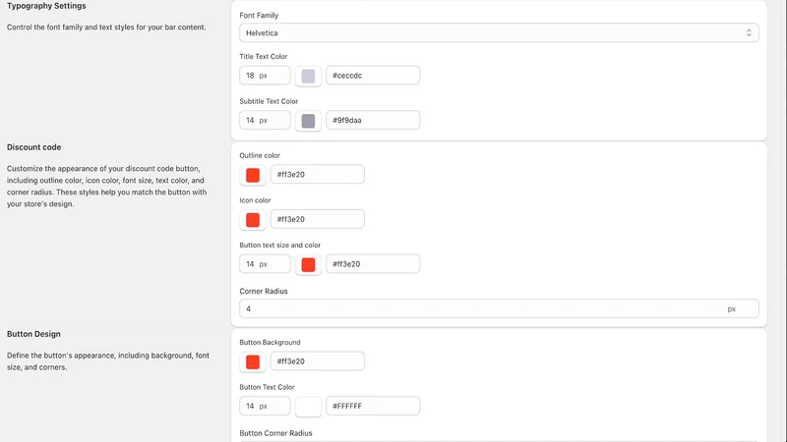Open the Button text size and color swatch
Screen dimensions: 787x442
pos(308,264)
